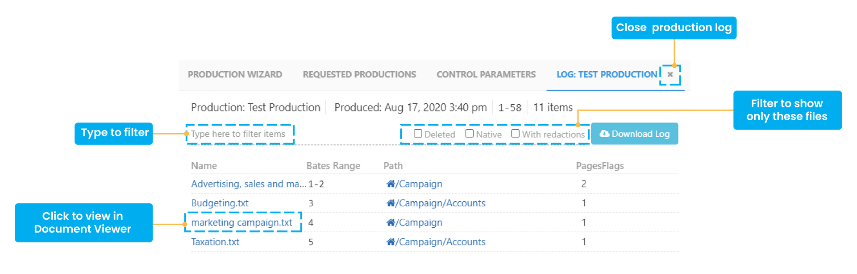Click the home icon in Budgeting.txt row path
857x274 pixels.
click(x=391, y=203)
